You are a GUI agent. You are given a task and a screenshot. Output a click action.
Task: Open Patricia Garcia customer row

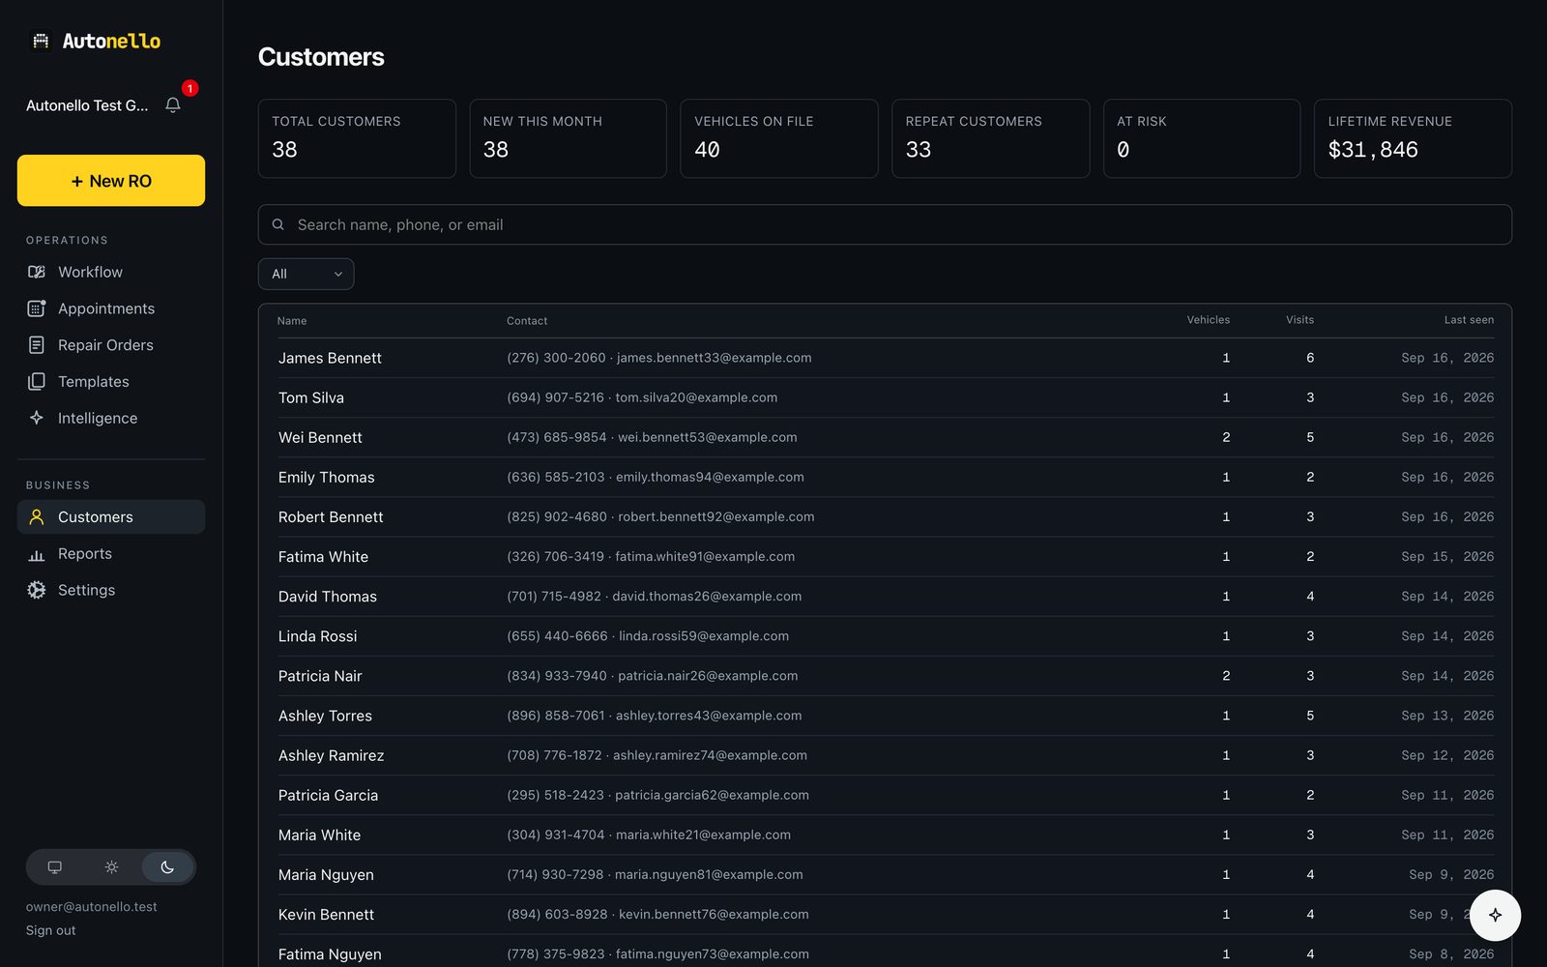tap(885, 795)
